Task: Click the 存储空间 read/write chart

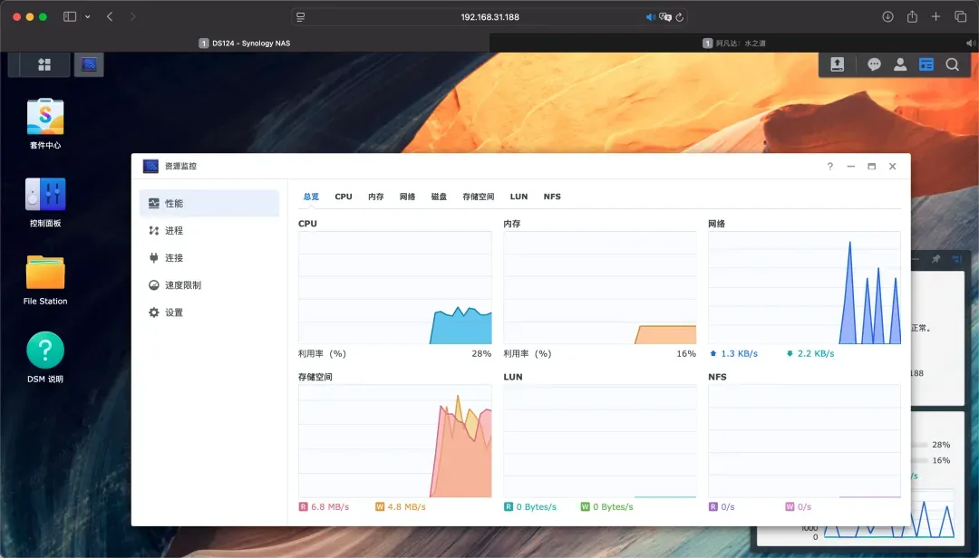Action: [x=395, y=441]
